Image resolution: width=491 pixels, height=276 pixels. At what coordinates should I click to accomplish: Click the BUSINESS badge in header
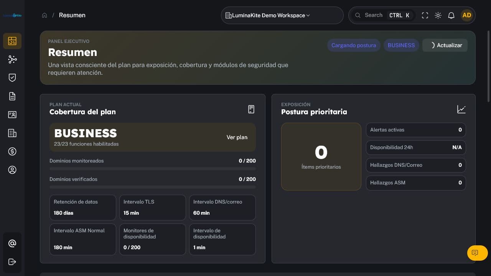click(401, 45)
